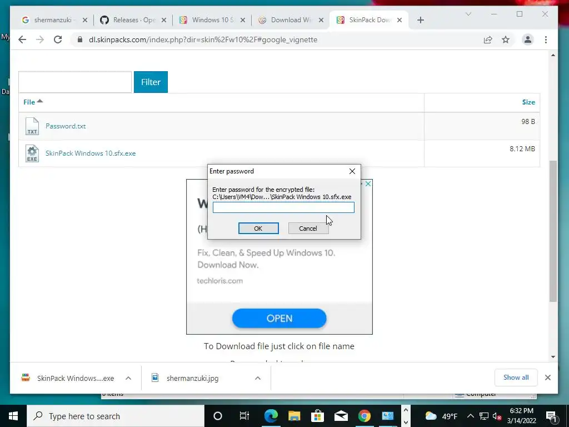Close the Enter password dialog
569x427 pixels.
pos(352,171)
